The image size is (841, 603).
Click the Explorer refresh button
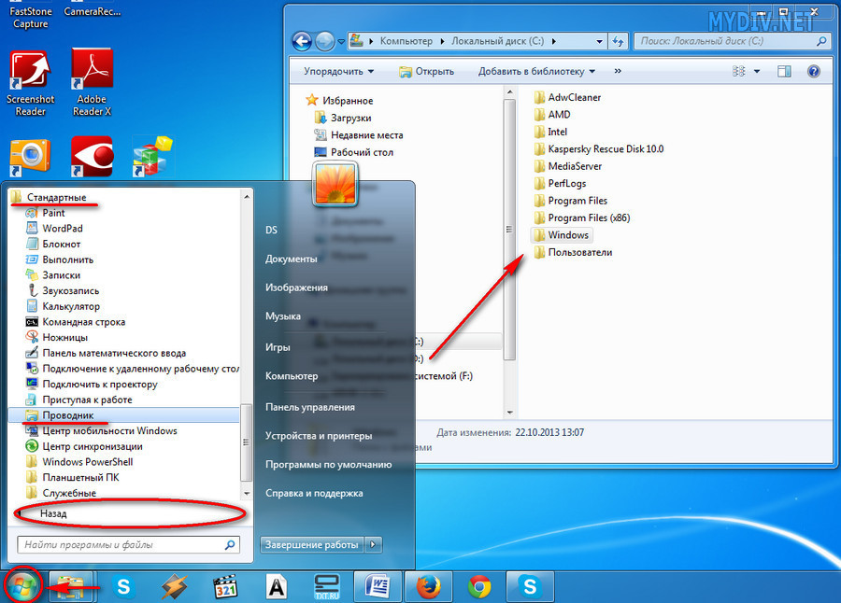pyautogui.click(x=619, y=41)
